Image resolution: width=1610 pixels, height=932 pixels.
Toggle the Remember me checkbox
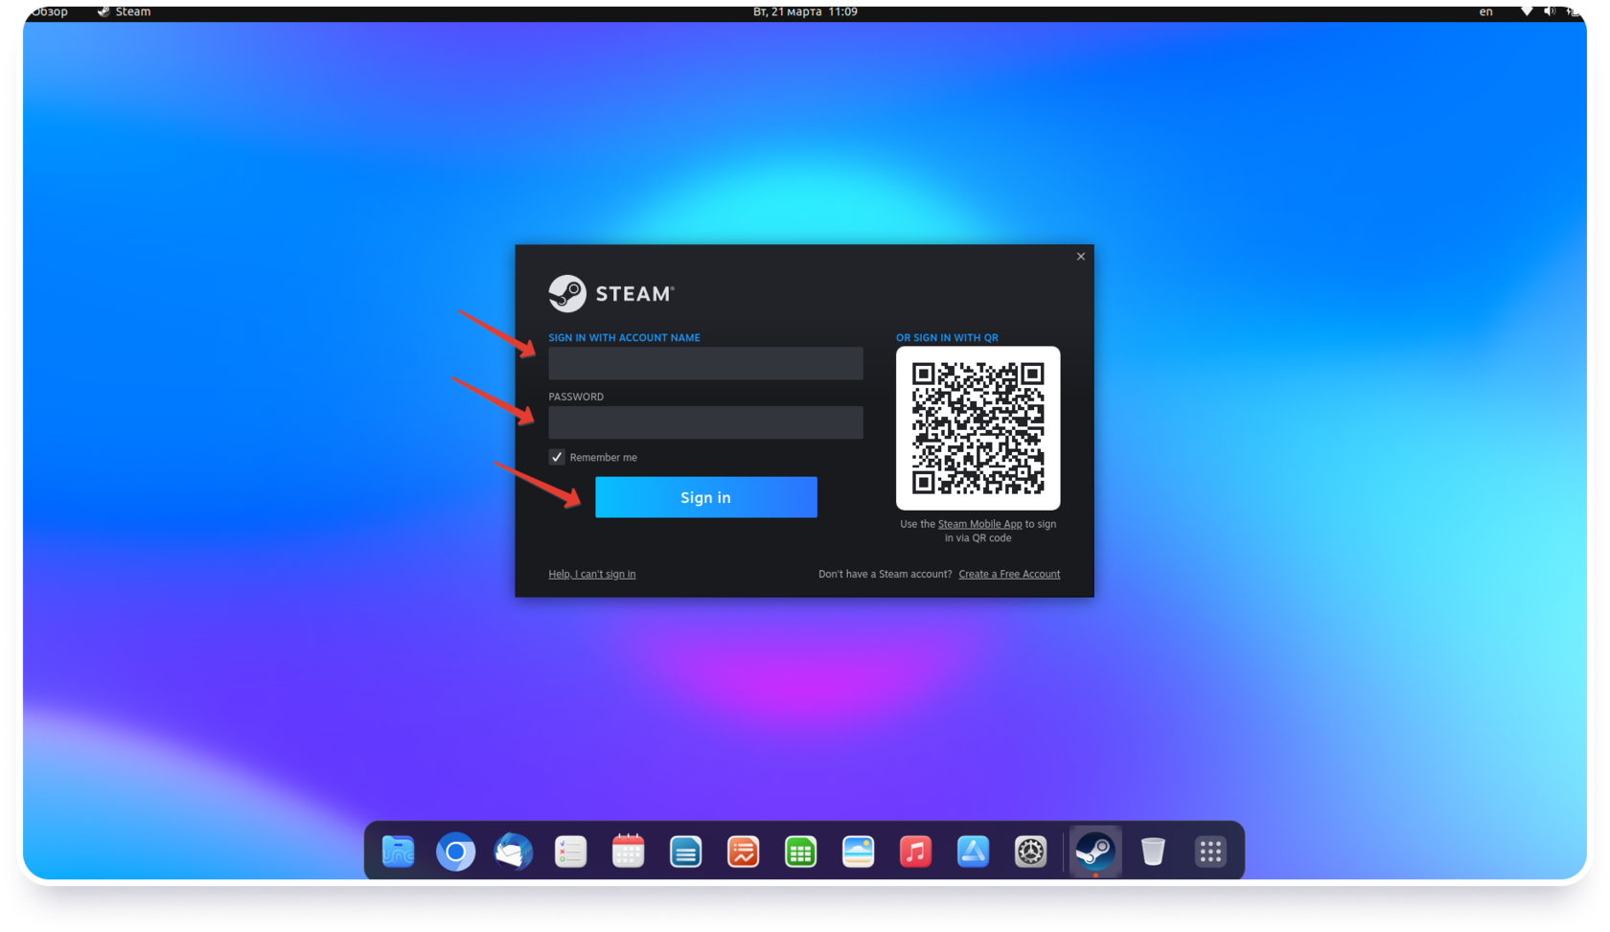(x=557, y=457)
